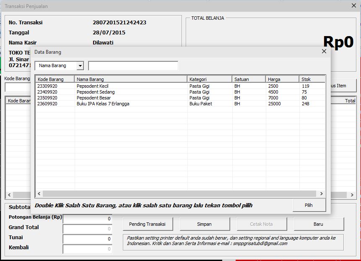Click the Harga column header
This screenshot has width=361, height=261.
276,79
